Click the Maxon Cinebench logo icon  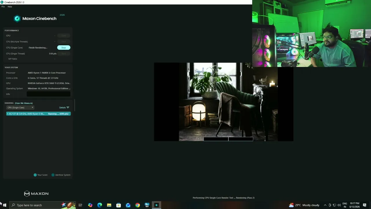tap(17, 19)
